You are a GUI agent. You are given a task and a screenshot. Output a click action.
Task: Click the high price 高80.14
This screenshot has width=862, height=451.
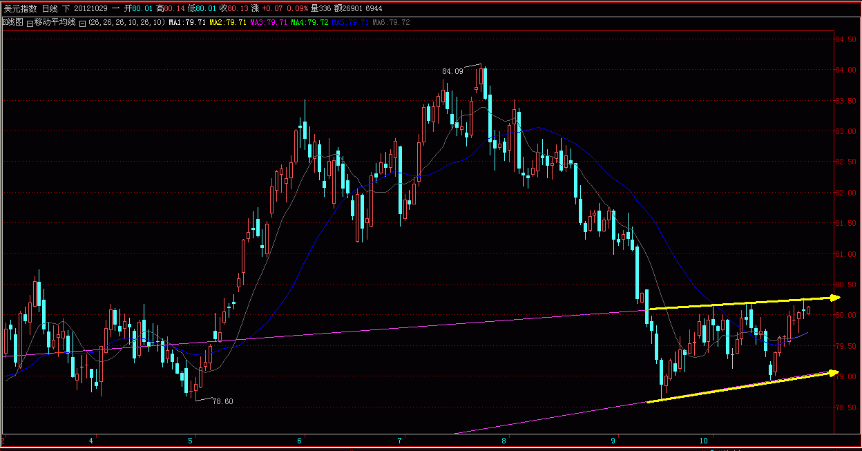170,8
